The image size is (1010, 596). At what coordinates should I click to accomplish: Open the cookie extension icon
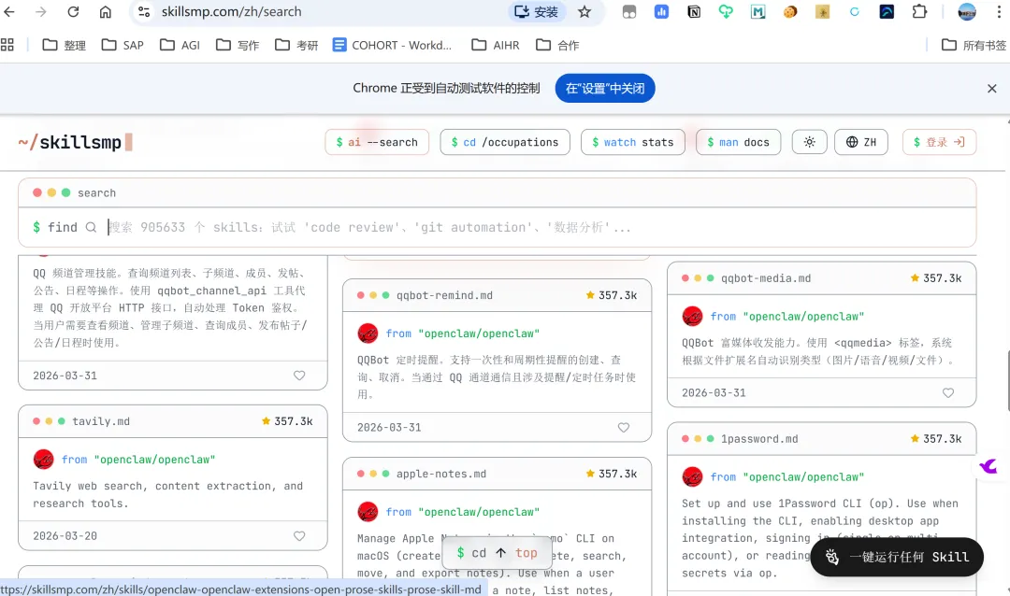pyautogui.click(x=790, y=11)
